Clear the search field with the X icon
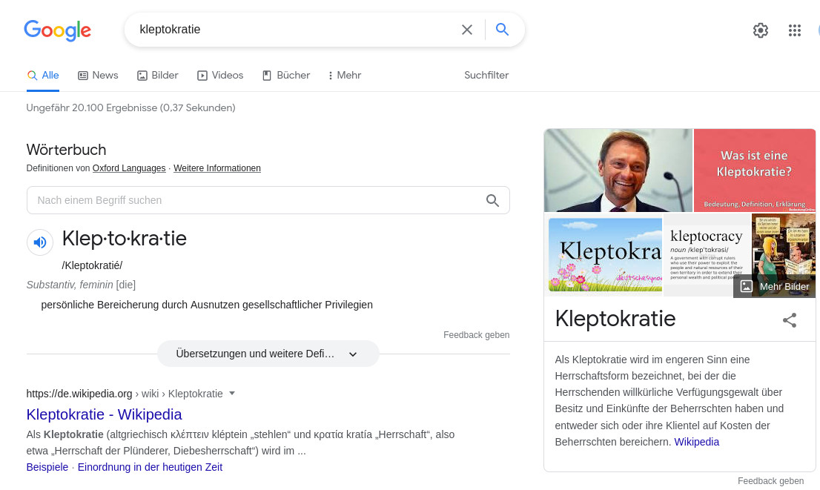The height and width of the screenshot is (490, 820). pyautogui.click(x=467, y=30)
